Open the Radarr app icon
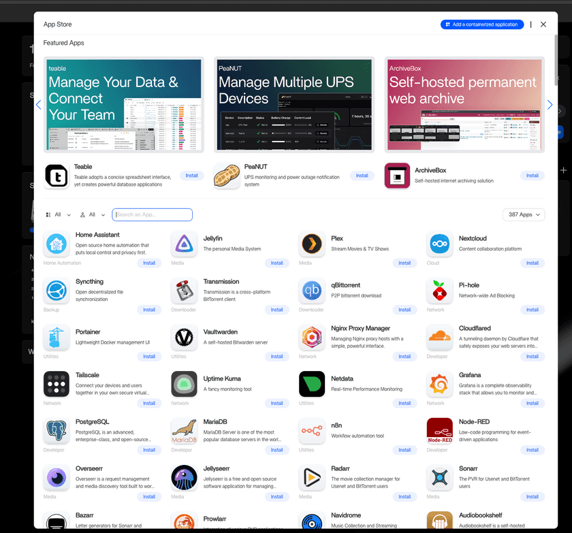Viewport: 572px width, 533px height. coord(312,477)
